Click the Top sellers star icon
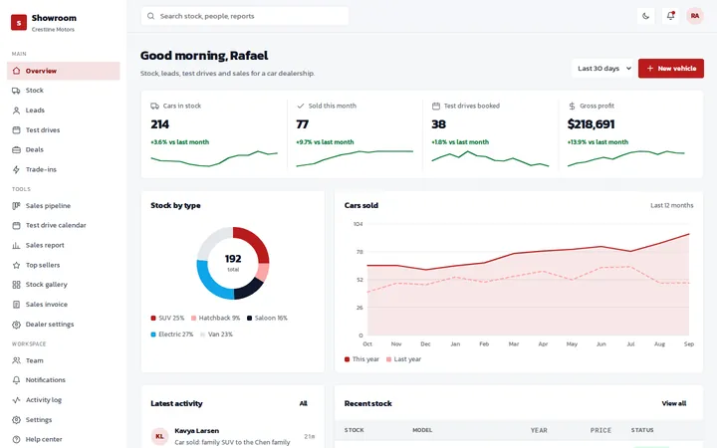 pyautogui.click(x=17, y=265)
